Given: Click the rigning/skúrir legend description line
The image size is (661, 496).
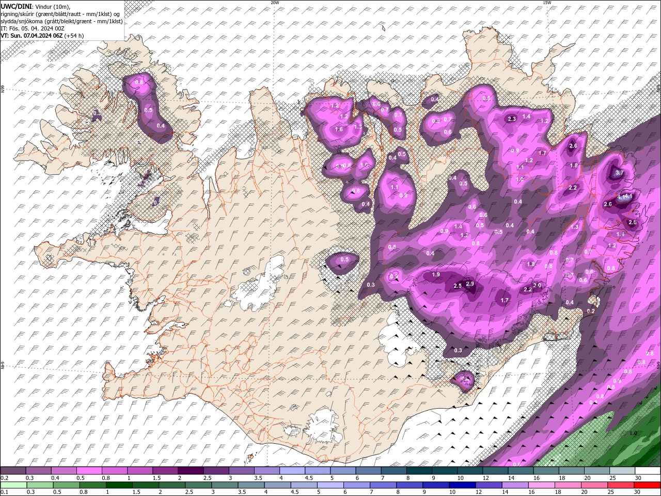Looking at the screenshot, I should pyautogui.click(x=60, y=13).
